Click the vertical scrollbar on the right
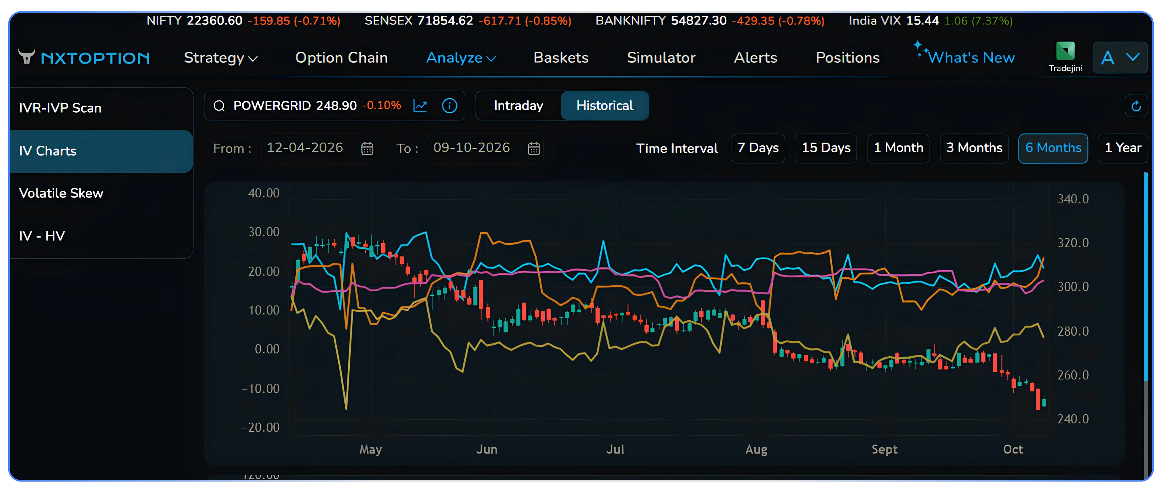 pyautogui.click(x=1147, y=277)
